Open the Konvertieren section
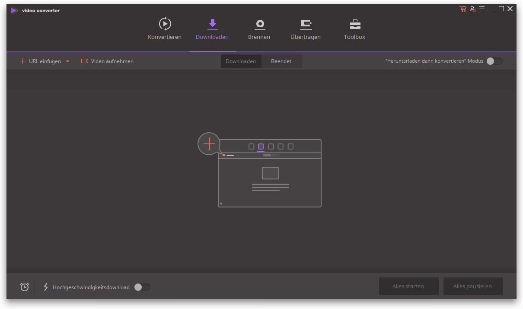Viewport: 523px width, 309px height. [x=165, y=29]
